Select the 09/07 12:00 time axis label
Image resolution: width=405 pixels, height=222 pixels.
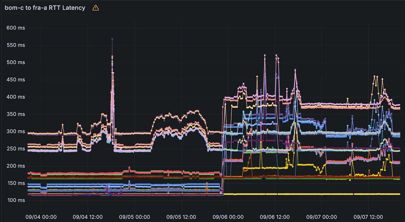[x=368, y=217]
